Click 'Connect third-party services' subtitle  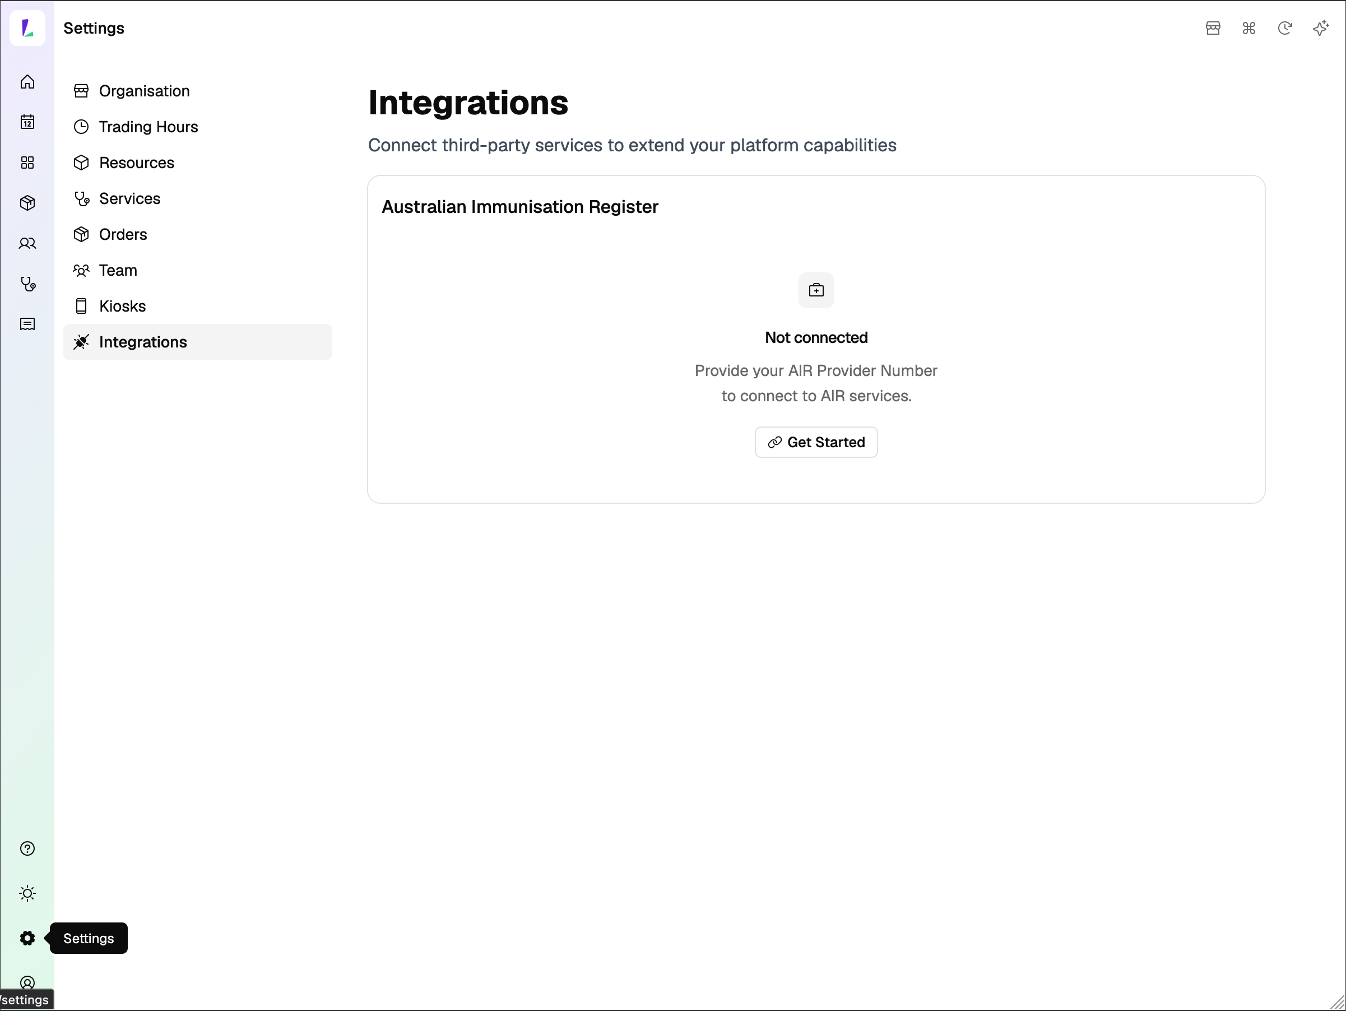(632, 146)
